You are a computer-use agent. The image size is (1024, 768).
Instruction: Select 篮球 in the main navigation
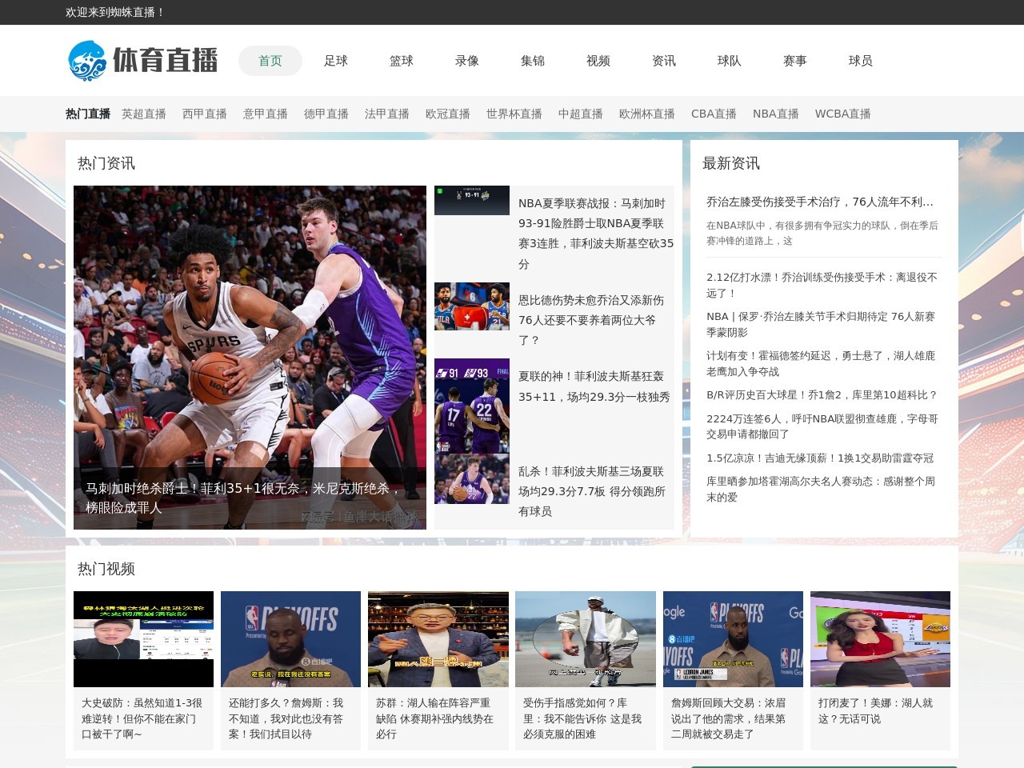pyautogui.click(x=402, y=61)
